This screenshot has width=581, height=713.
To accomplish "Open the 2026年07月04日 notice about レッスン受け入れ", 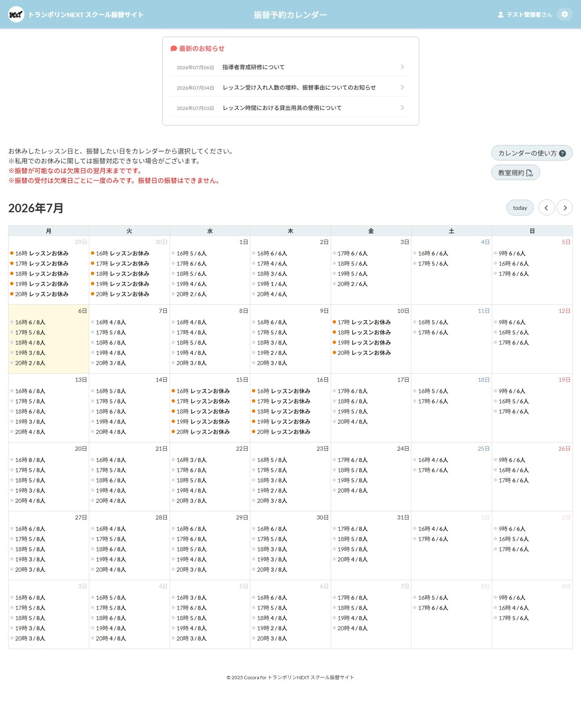I will coord(291,87).
